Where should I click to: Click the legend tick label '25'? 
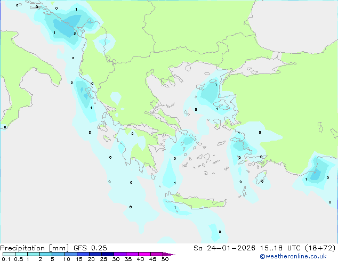pos(103,259)
